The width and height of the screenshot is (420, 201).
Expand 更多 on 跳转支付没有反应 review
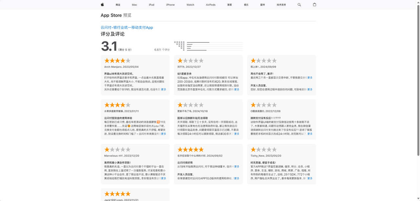coord(310,134)
